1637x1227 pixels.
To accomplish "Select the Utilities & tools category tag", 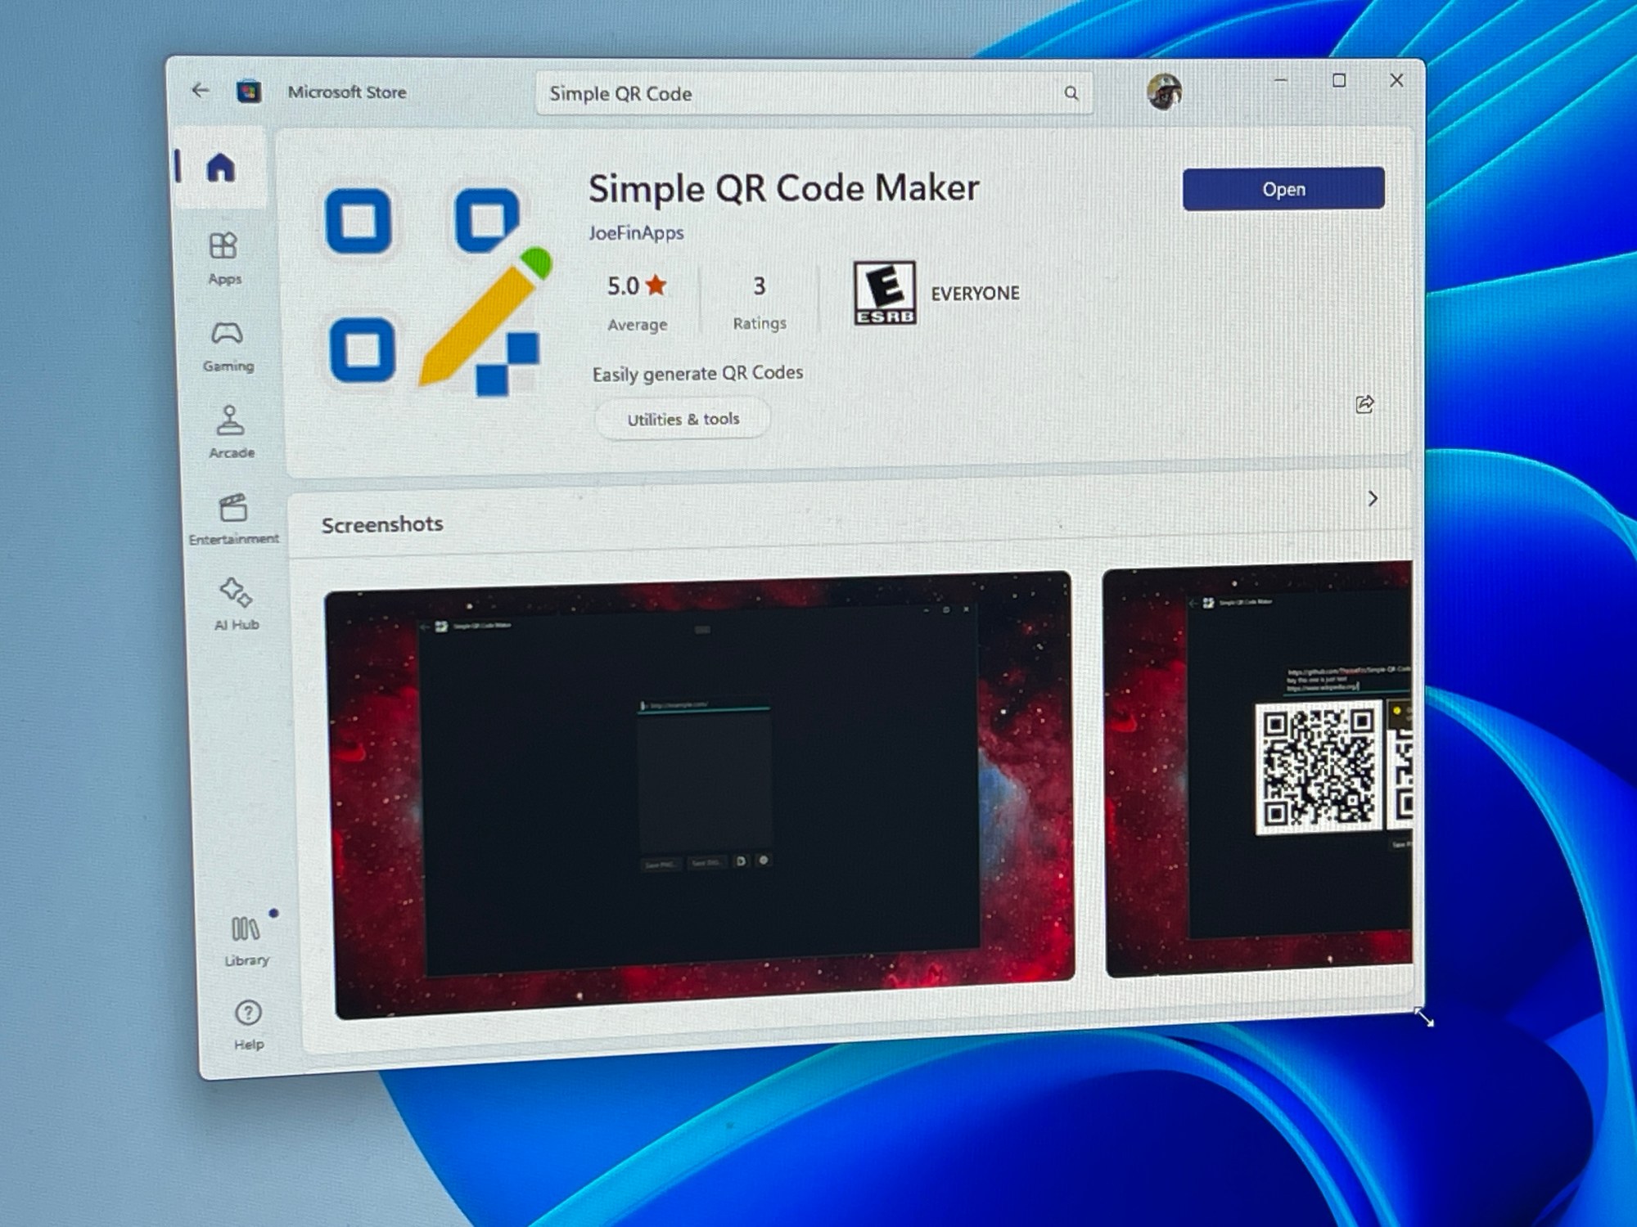I will click(683, 419).
